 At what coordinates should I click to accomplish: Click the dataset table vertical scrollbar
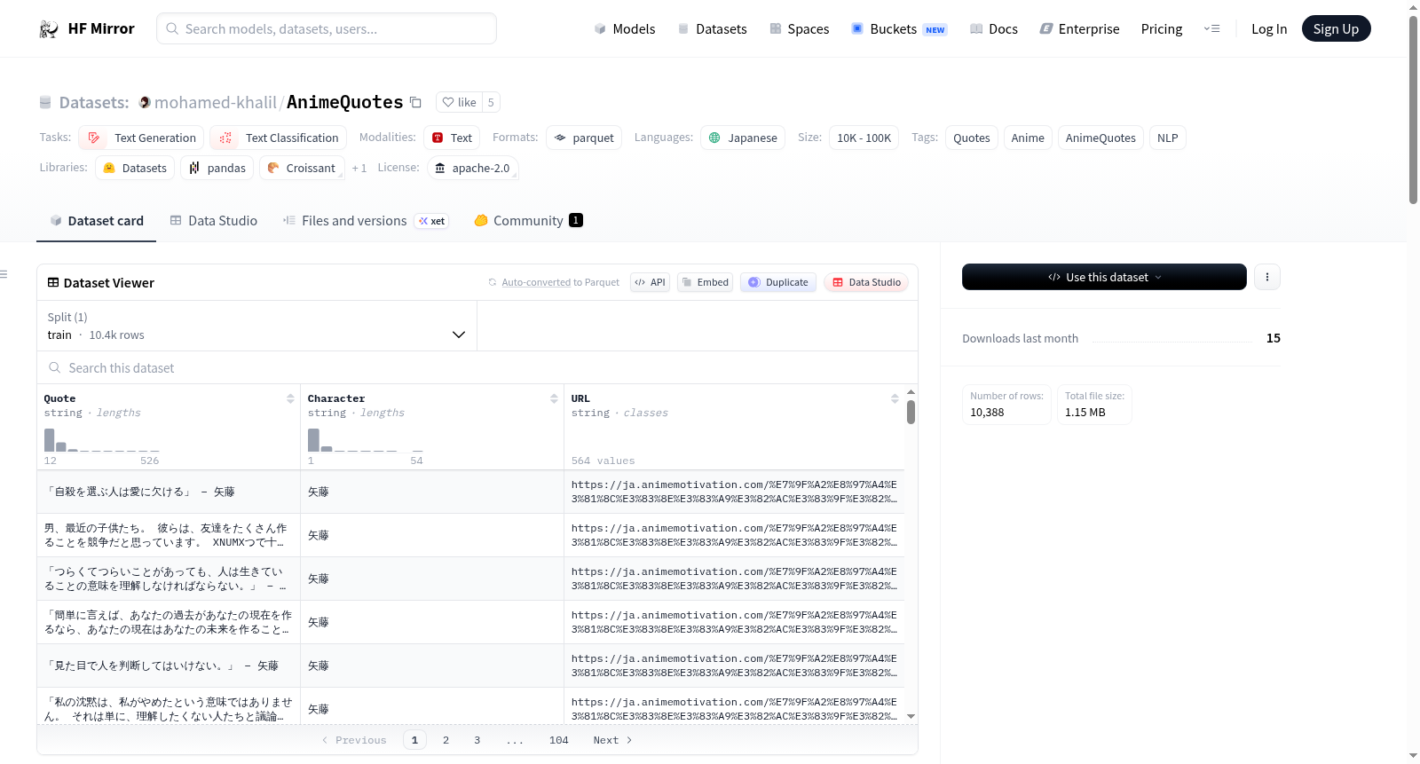click(911, 412)
